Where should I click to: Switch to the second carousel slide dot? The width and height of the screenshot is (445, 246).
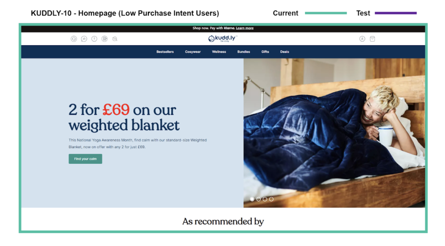259,199
